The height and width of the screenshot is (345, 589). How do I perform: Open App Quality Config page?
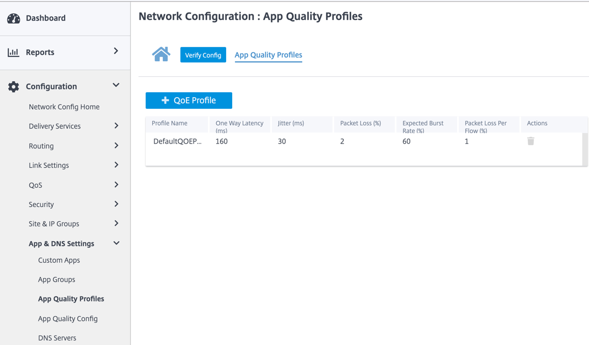click(68, 319)
